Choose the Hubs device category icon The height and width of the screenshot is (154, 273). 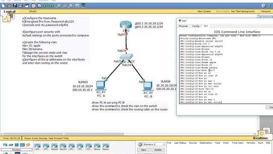(x=17, y=145)
